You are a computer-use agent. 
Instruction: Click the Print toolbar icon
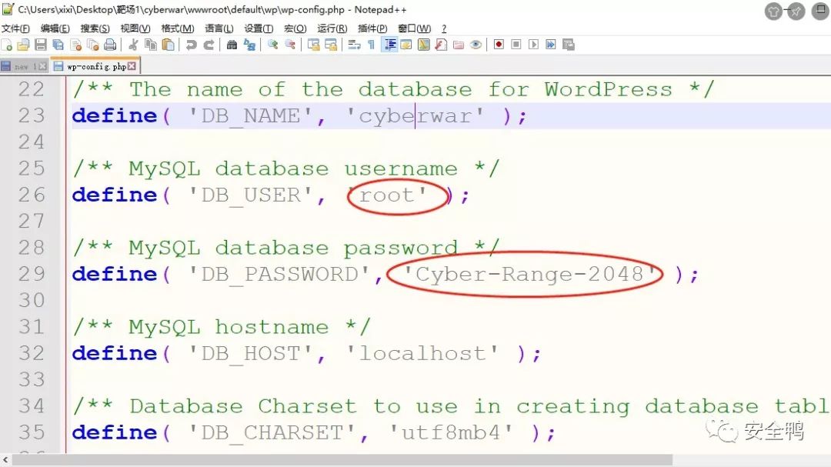point(110,45)
